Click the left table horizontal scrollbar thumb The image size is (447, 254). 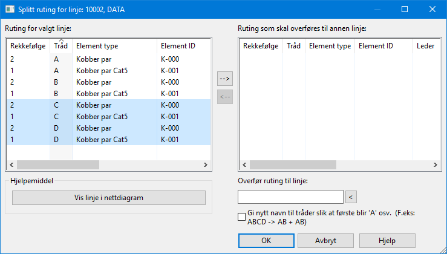58,164
